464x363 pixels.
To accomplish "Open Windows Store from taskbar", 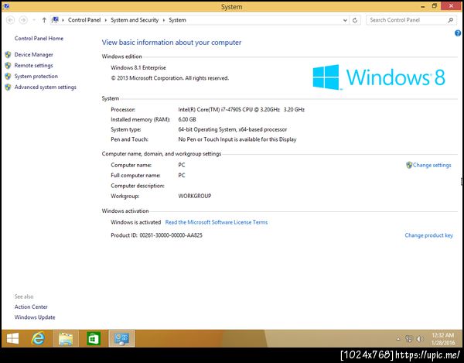I will pyautogui.click(x=94, y=338).
